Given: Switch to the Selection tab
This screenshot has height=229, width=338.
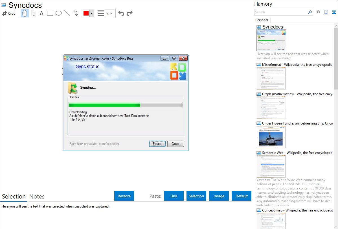Looking at the screenshot, I should tap(14, 197).
